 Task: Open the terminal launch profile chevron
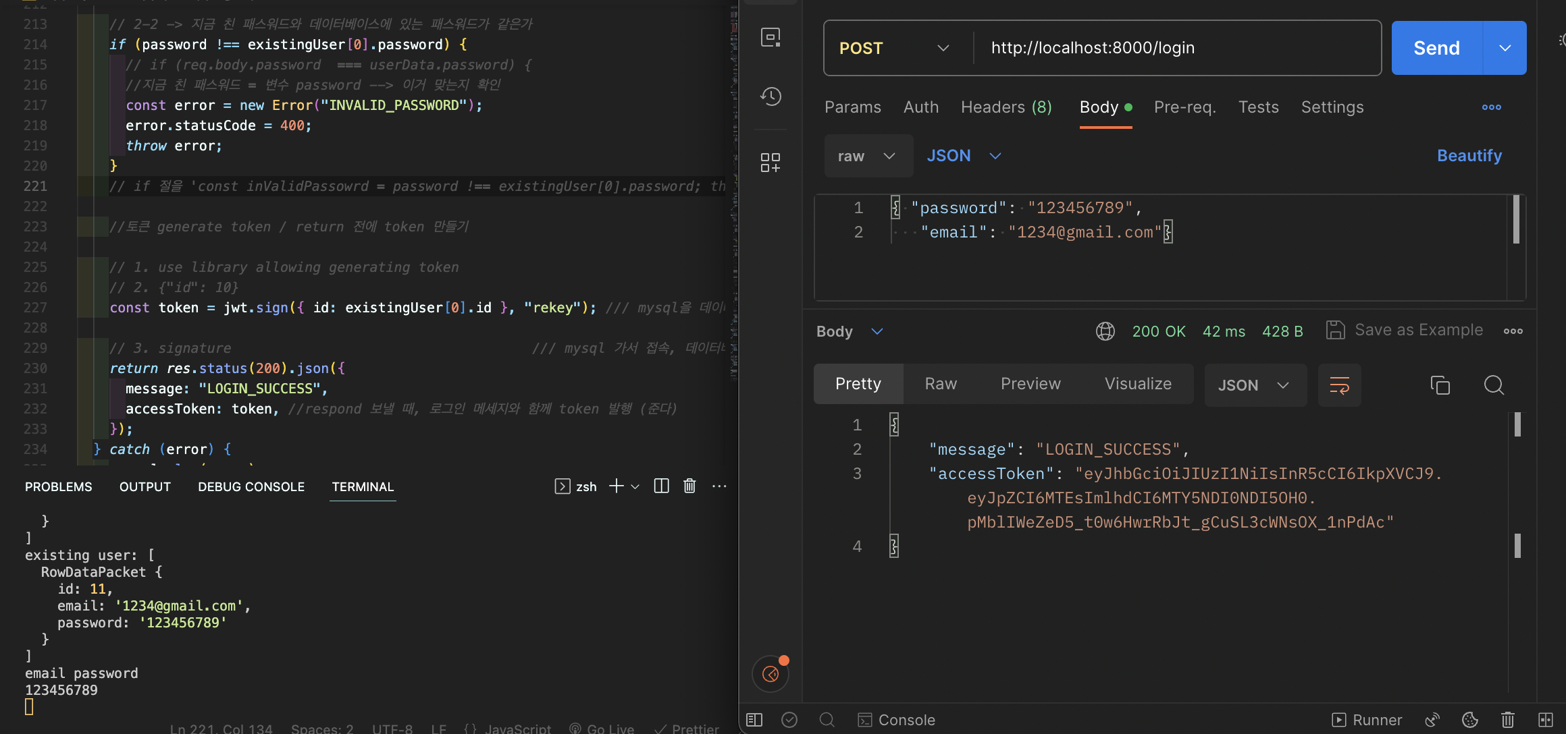click(635, 486)
